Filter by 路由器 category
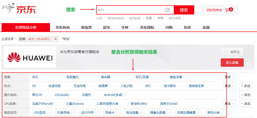This screenshot has width=257, height=118. pyautogui.click(x=106, y=77)
